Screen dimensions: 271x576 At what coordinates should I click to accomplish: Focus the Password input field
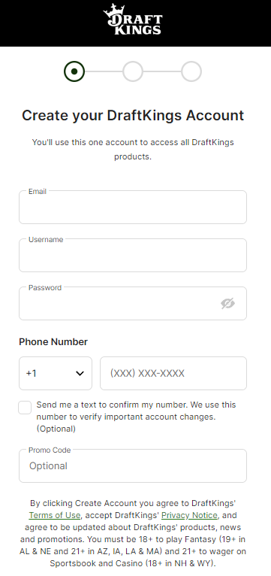click(133, 304)
